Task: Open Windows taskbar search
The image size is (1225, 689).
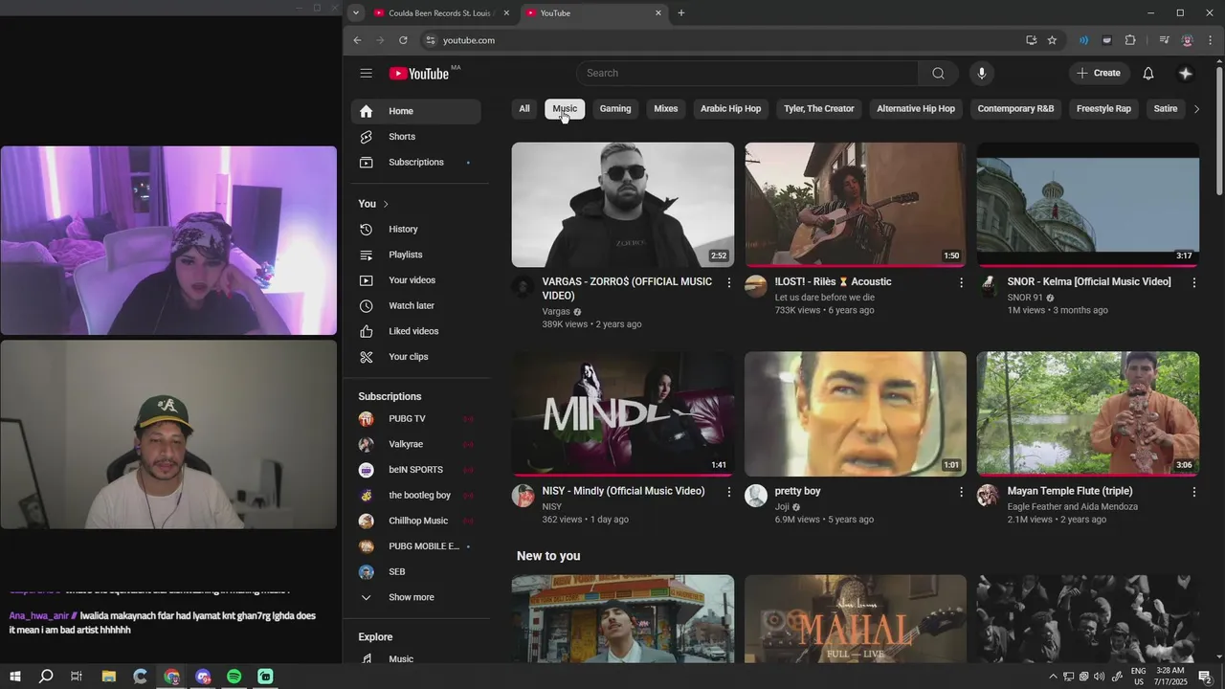Action: point(46,677)
